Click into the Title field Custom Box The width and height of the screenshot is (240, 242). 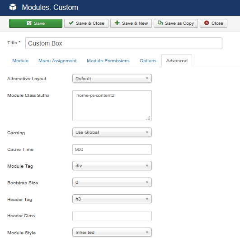124,43
